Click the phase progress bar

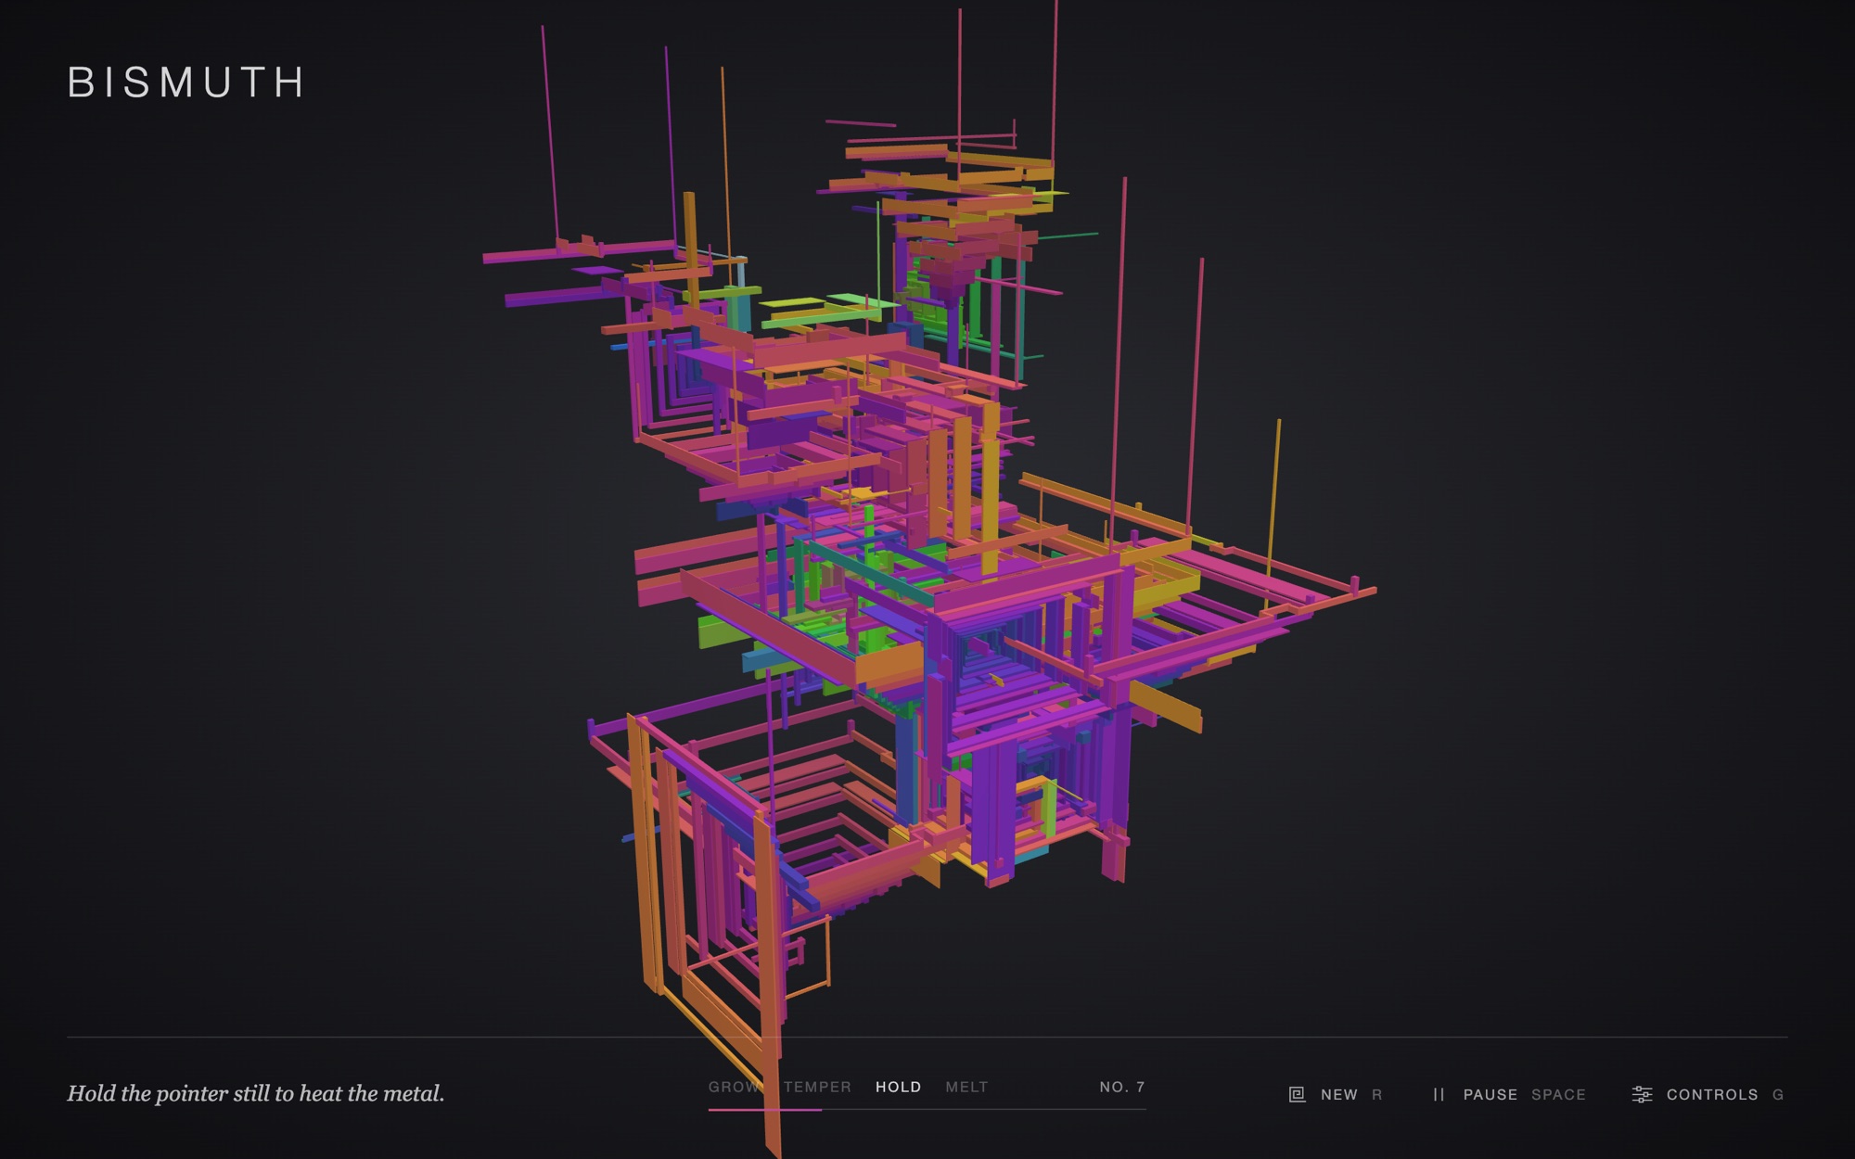pos(927,1109)
